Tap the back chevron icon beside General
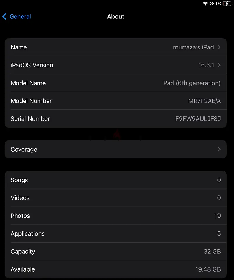 click(4, 17)
